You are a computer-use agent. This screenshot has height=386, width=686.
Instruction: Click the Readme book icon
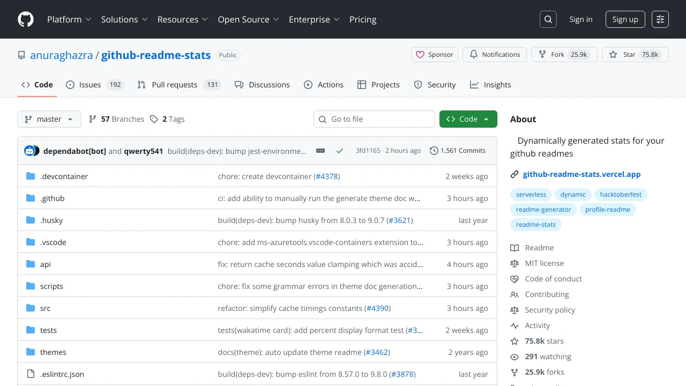(514, 248)
